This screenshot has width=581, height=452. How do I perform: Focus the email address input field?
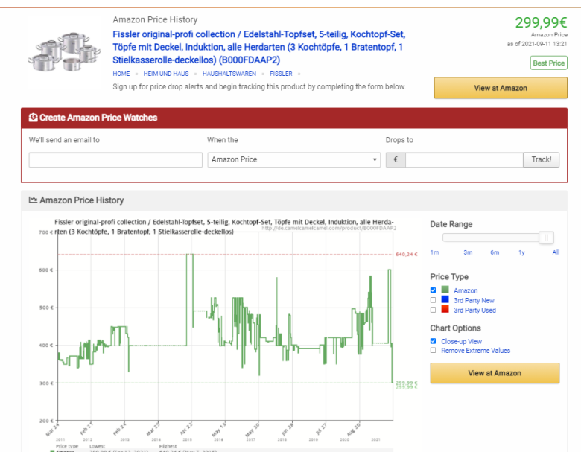click(x=115, y=159)
